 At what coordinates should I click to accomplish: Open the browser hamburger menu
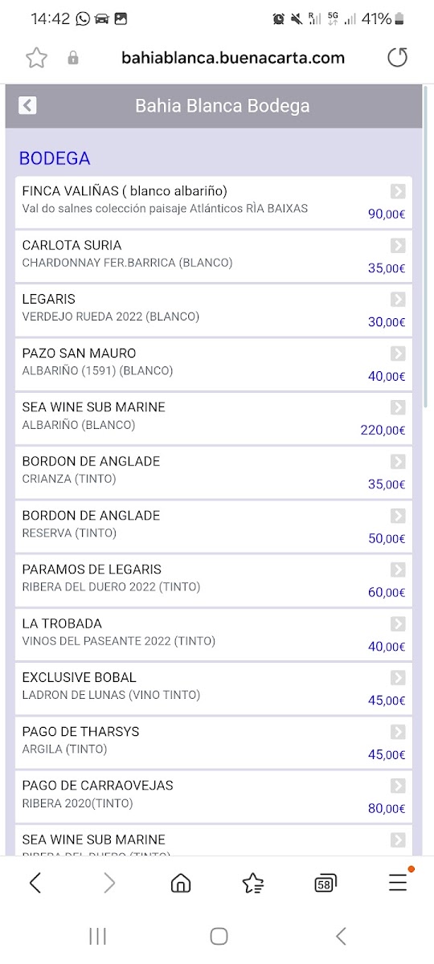[398, 882]
